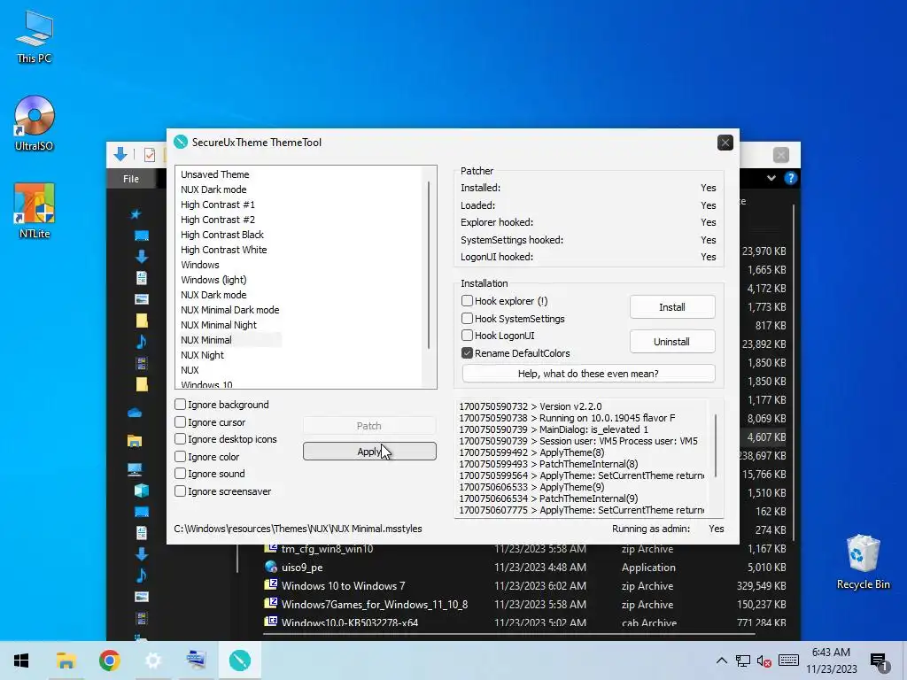Open the notification center icon
Viewport: 907px width, 680px height.
[879, 661]
